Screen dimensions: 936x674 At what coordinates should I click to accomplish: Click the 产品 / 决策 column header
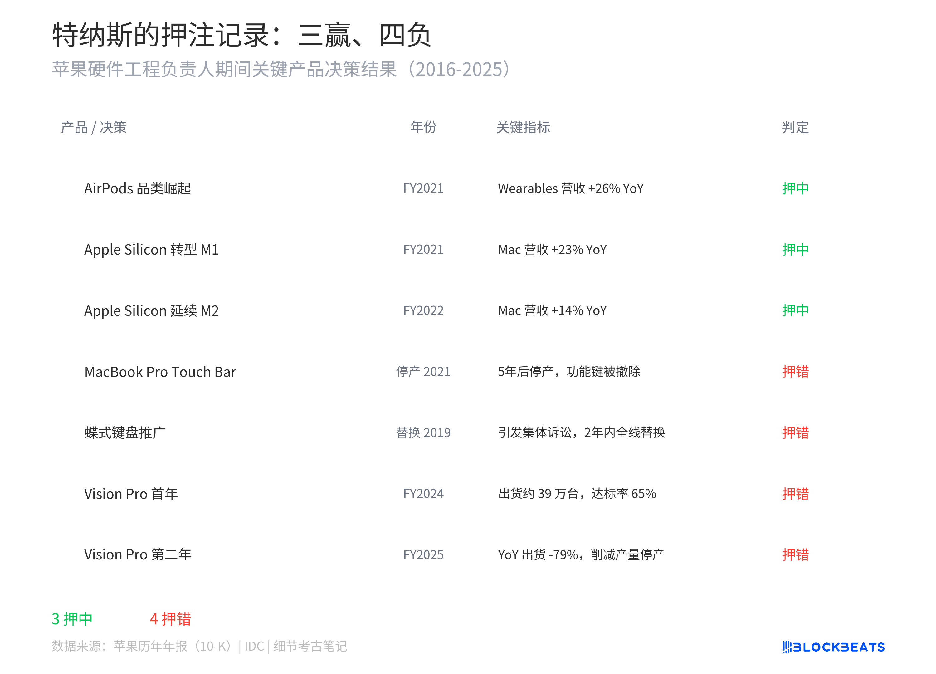point(94,127)
